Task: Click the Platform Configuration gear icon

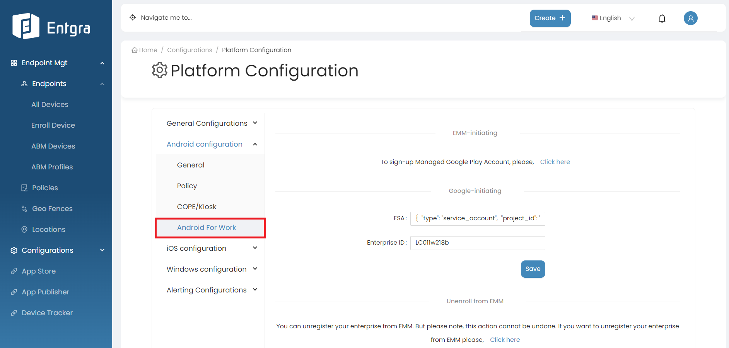Action: pos(160,70)
